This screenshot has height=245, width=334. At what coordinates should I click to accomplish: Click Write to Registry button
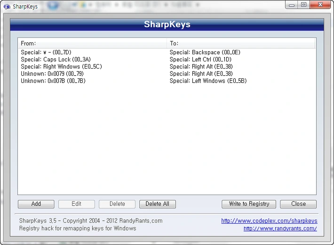(249, 204)
